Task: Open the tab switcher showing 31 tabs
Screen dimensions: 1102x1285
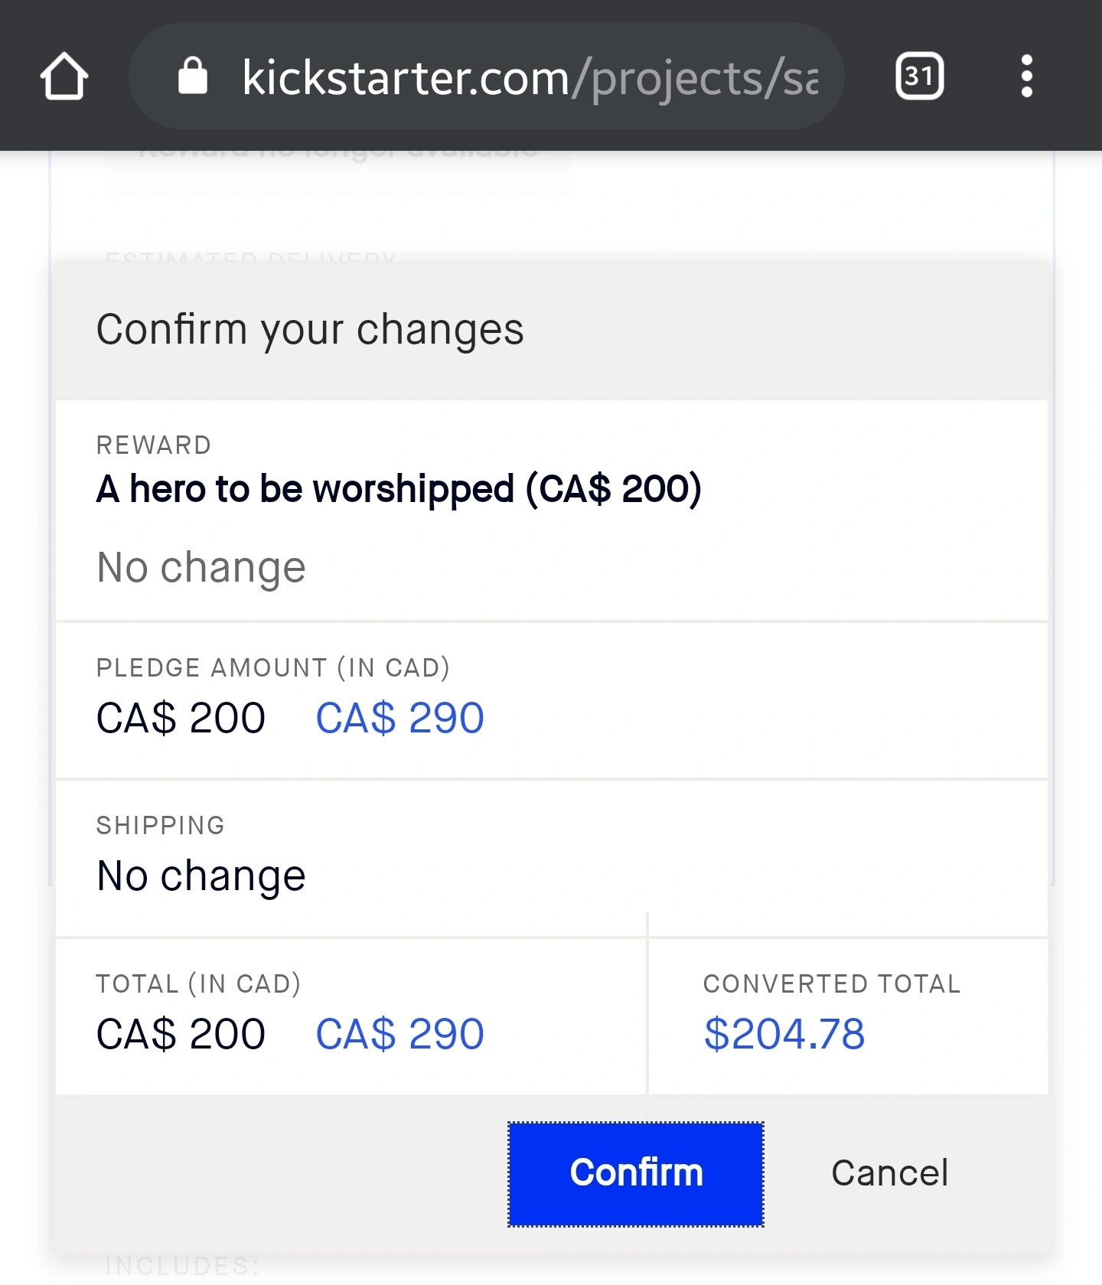Action: [x=919, y=77]
